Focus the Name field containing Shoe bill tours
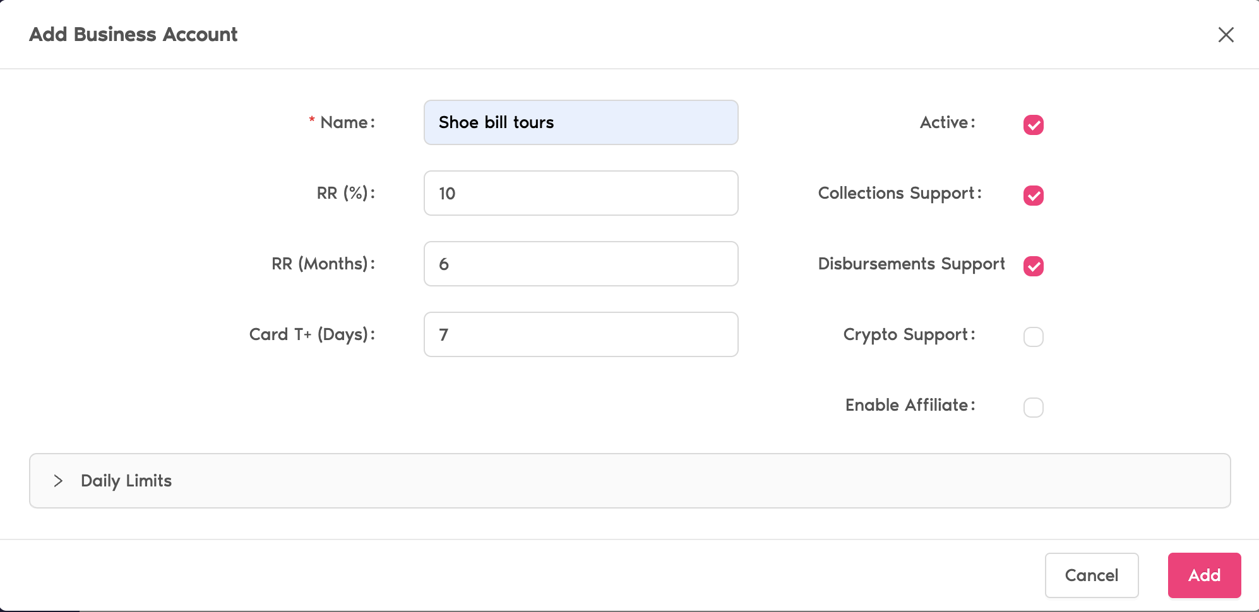 pyautogui.click(x=580, y=122)
